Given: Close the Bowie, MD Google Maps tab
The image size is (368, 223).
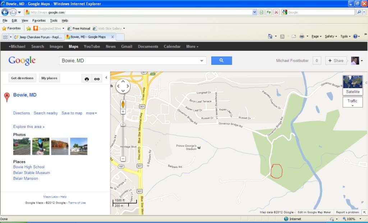Looking at the screenshot, I should [112, 37].
